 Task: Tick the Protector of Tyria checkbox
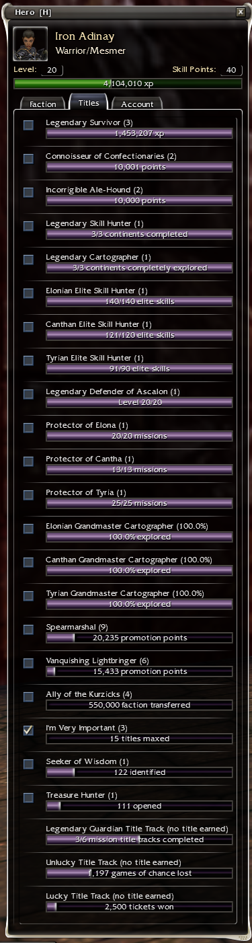tap(28, 495)
